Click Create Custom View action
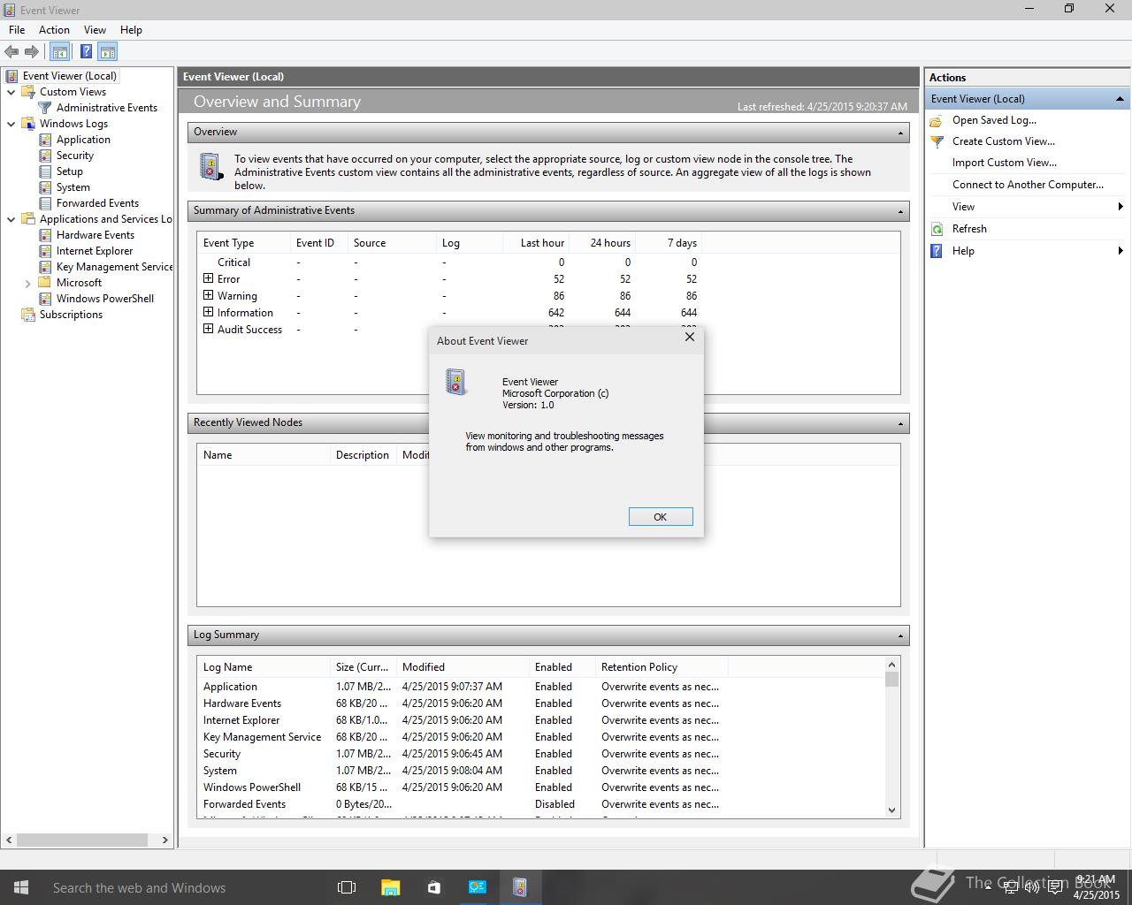The image size is (1132, 905). [x=1003, y=141]
